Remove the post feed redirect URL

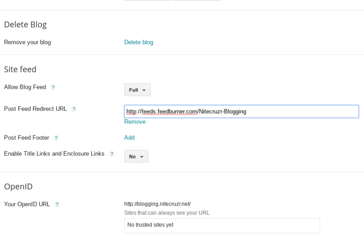point(135,122)
